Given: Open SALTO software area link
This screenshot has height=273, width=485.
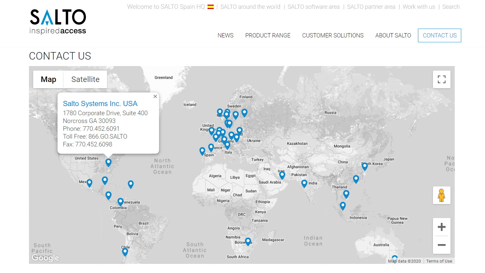Looking at the screenshot, I should click(x=314, y=7).
